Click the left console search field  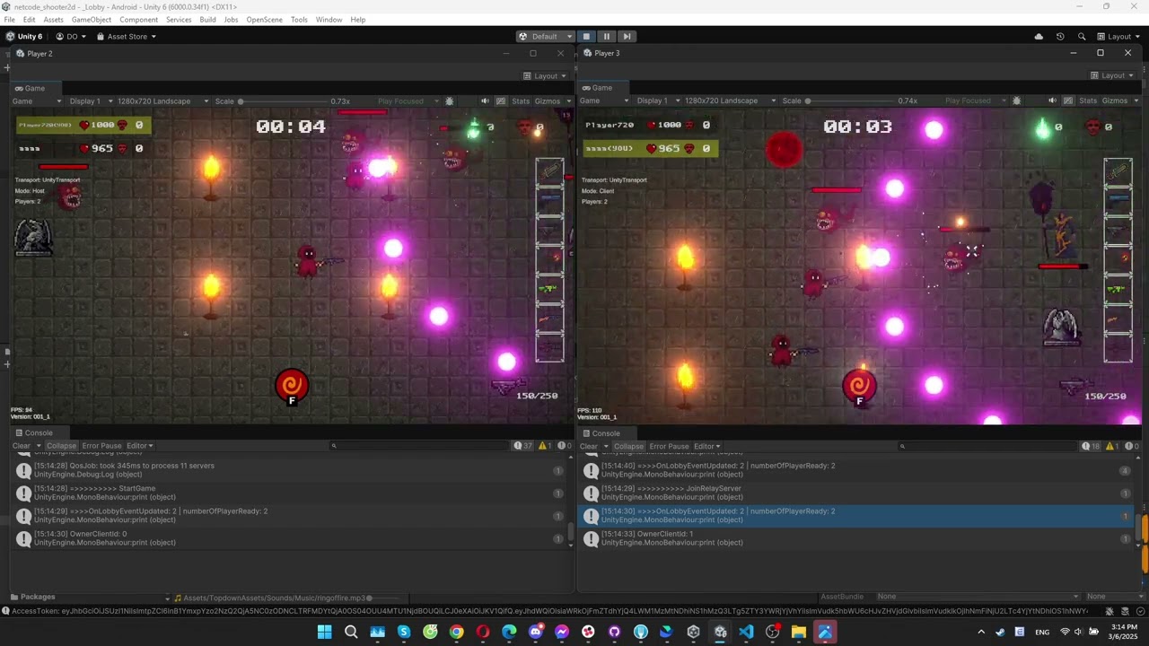tap(417, 446)
